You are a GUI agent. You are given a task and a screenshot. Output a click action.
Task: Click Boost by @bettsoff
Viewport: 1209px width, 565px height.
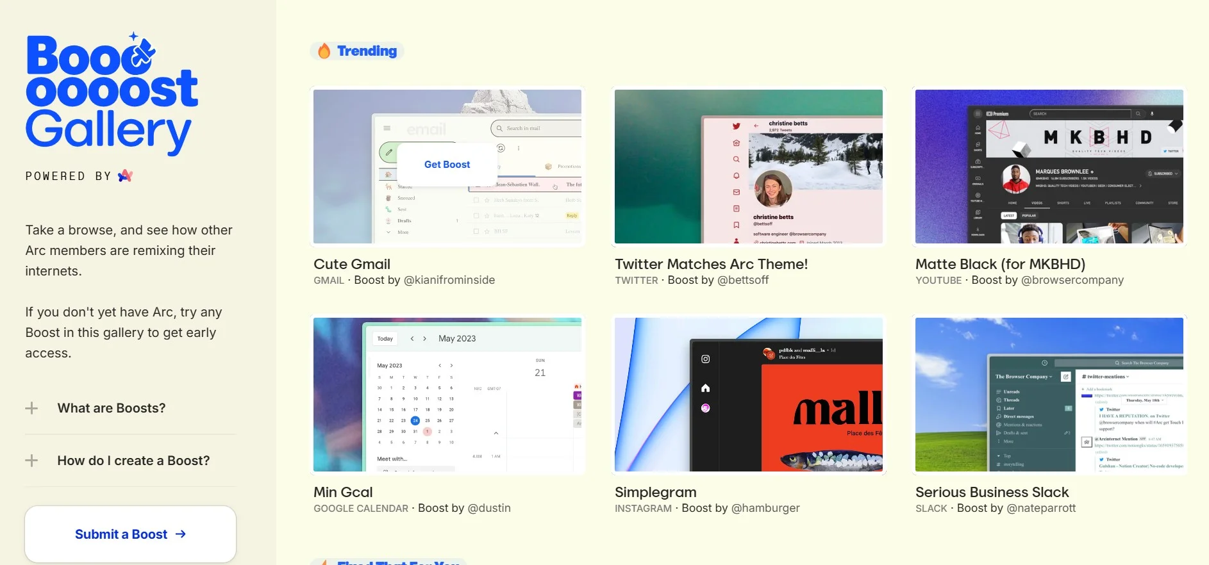tap(718, 280)
